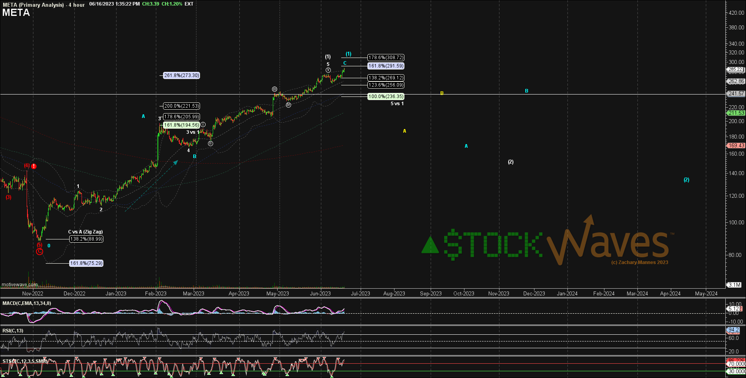Select the 261.8%(273.30) Fibonacci label
The height and width of the screenshot is (378, 746).
[x=181, y=75]
